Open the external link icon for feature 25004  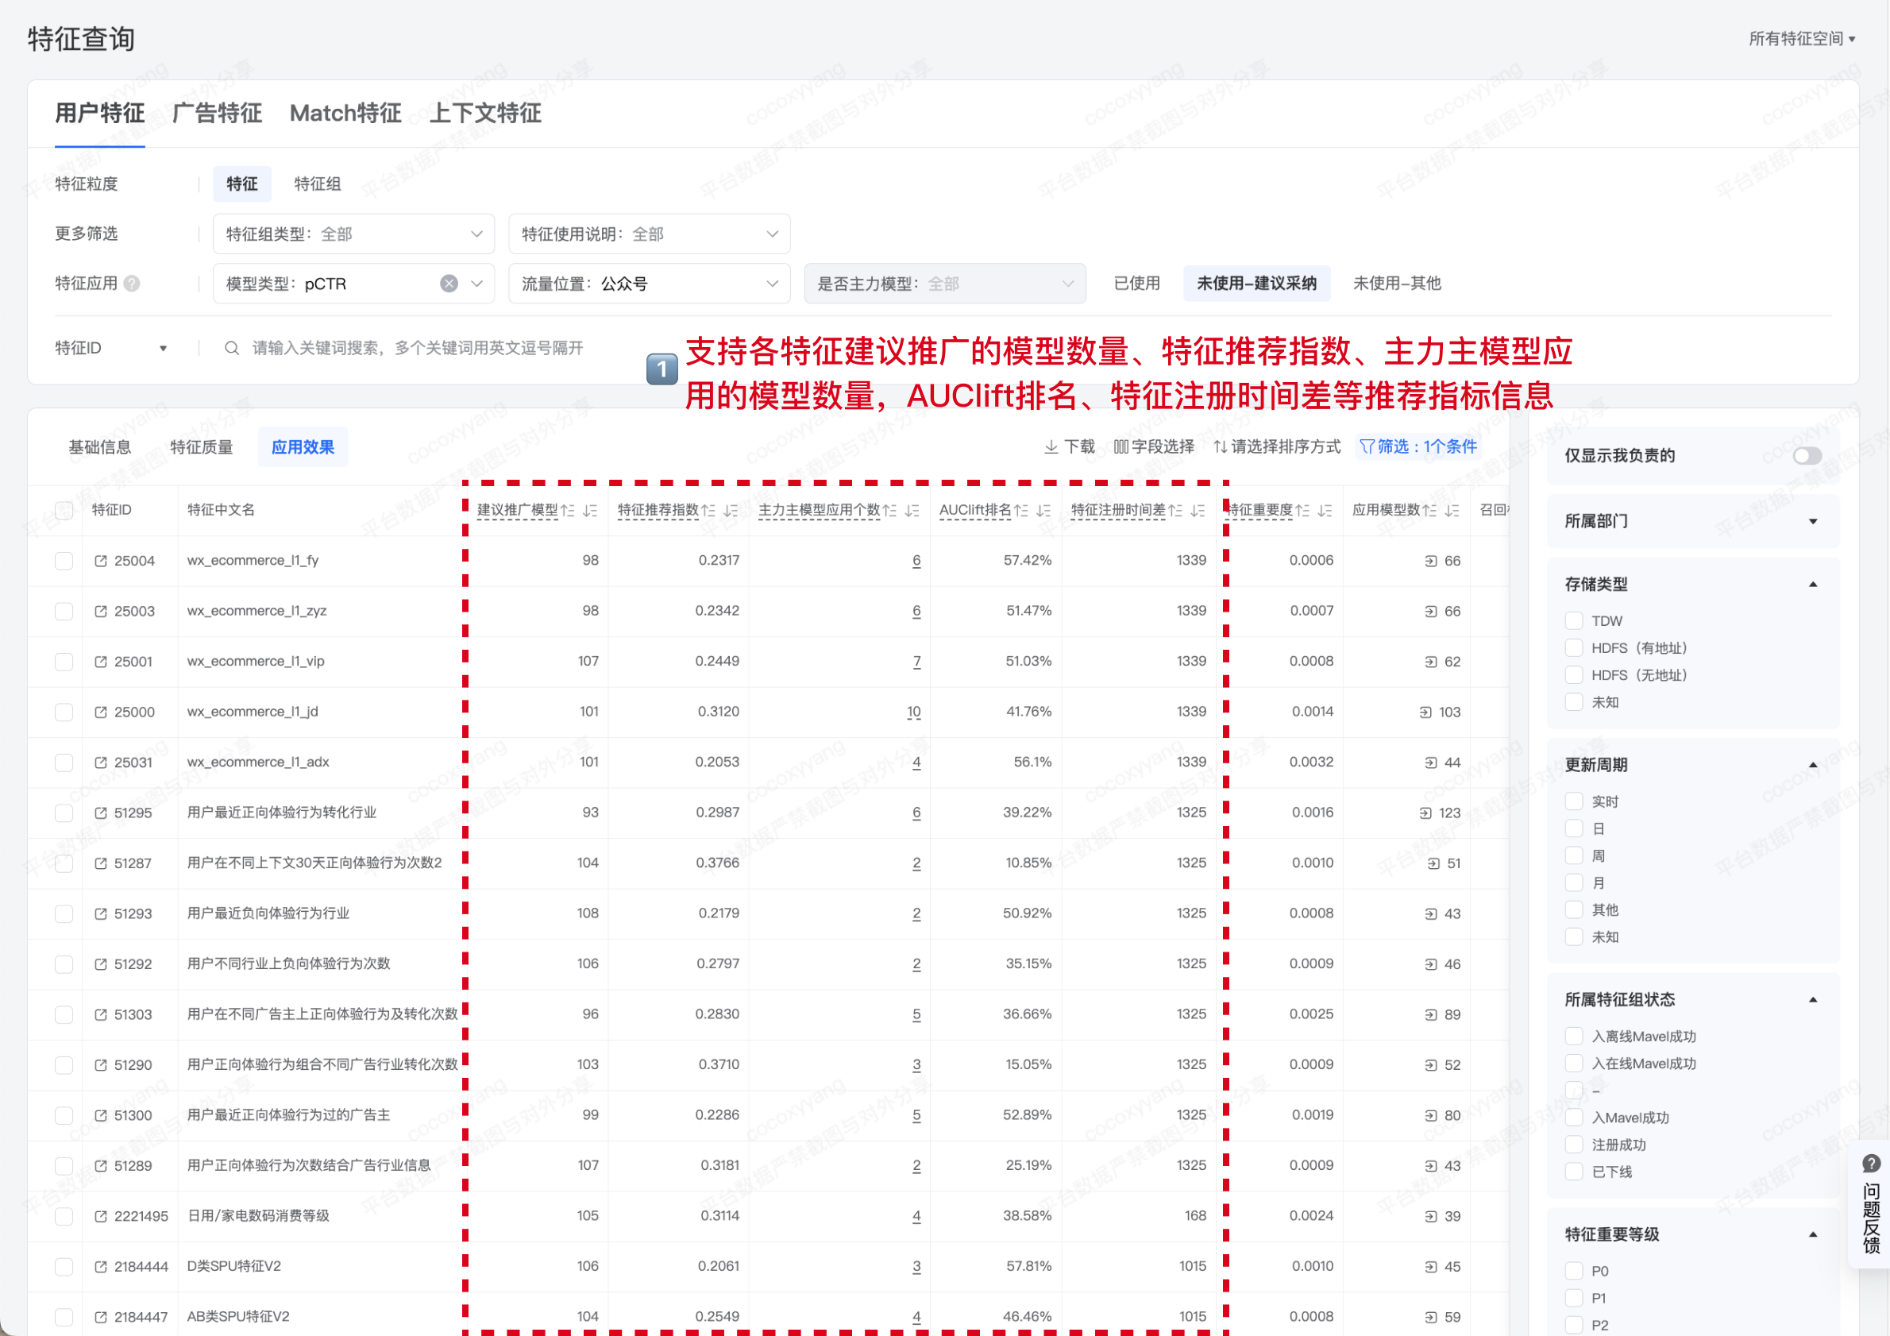coord(100,561)
